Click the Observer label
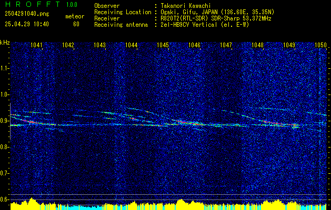Viewport: 331px width, 210px height. coord(107,6)
